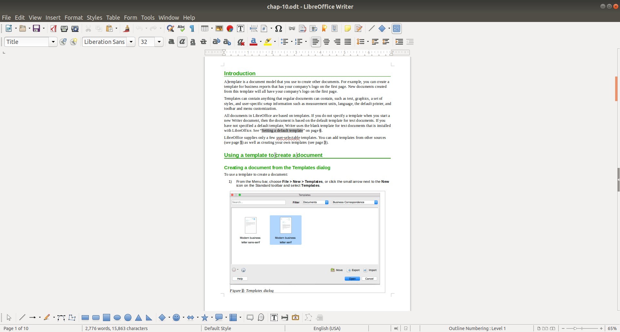Click Default Style page style field
The width and height of the screenshot is (620, 332).
click(218, 328)
